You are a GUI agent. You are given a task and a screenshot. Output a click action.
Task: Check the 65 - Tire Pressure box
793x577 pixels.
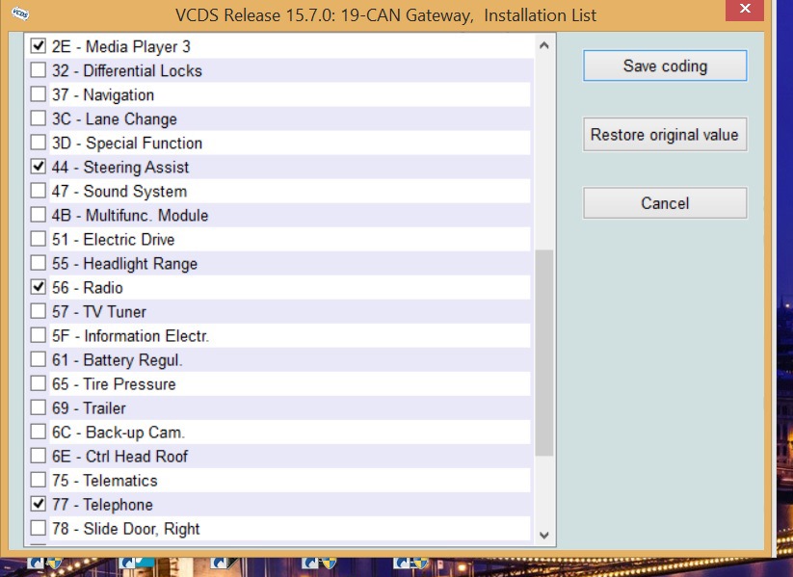38,383
